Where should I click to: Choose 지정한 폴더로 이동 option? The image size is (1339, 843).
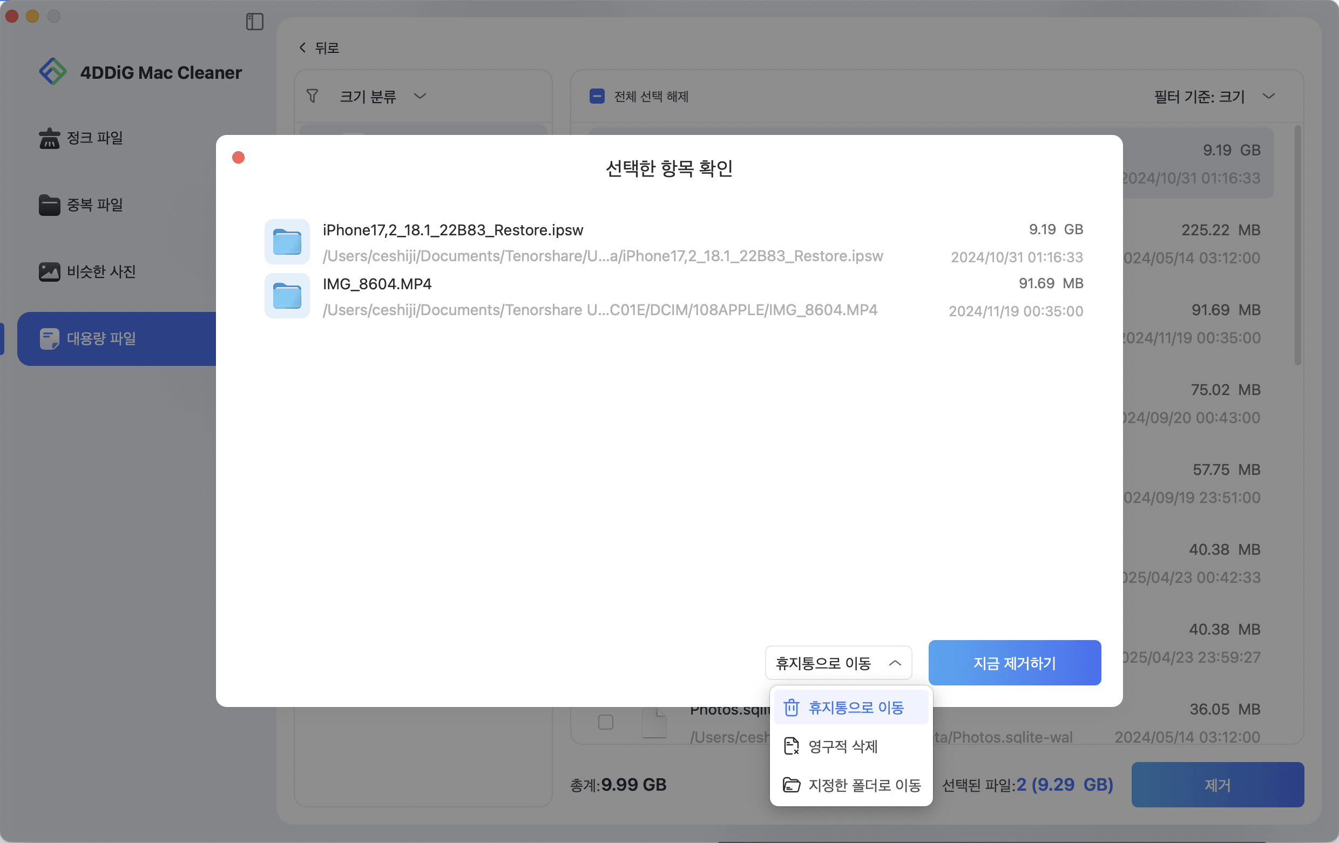[x=863, y=785]
